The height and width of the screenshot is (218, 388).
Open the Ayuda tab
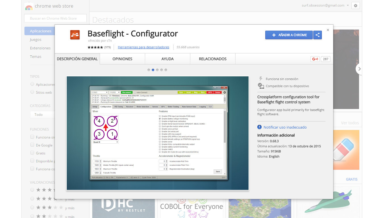[x=168, y=59]
